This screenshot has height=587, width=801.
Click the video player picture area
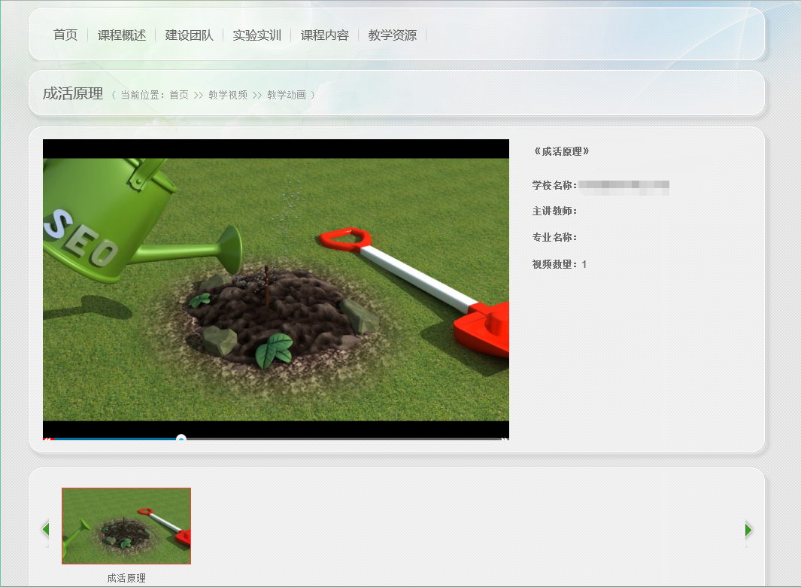276,289
